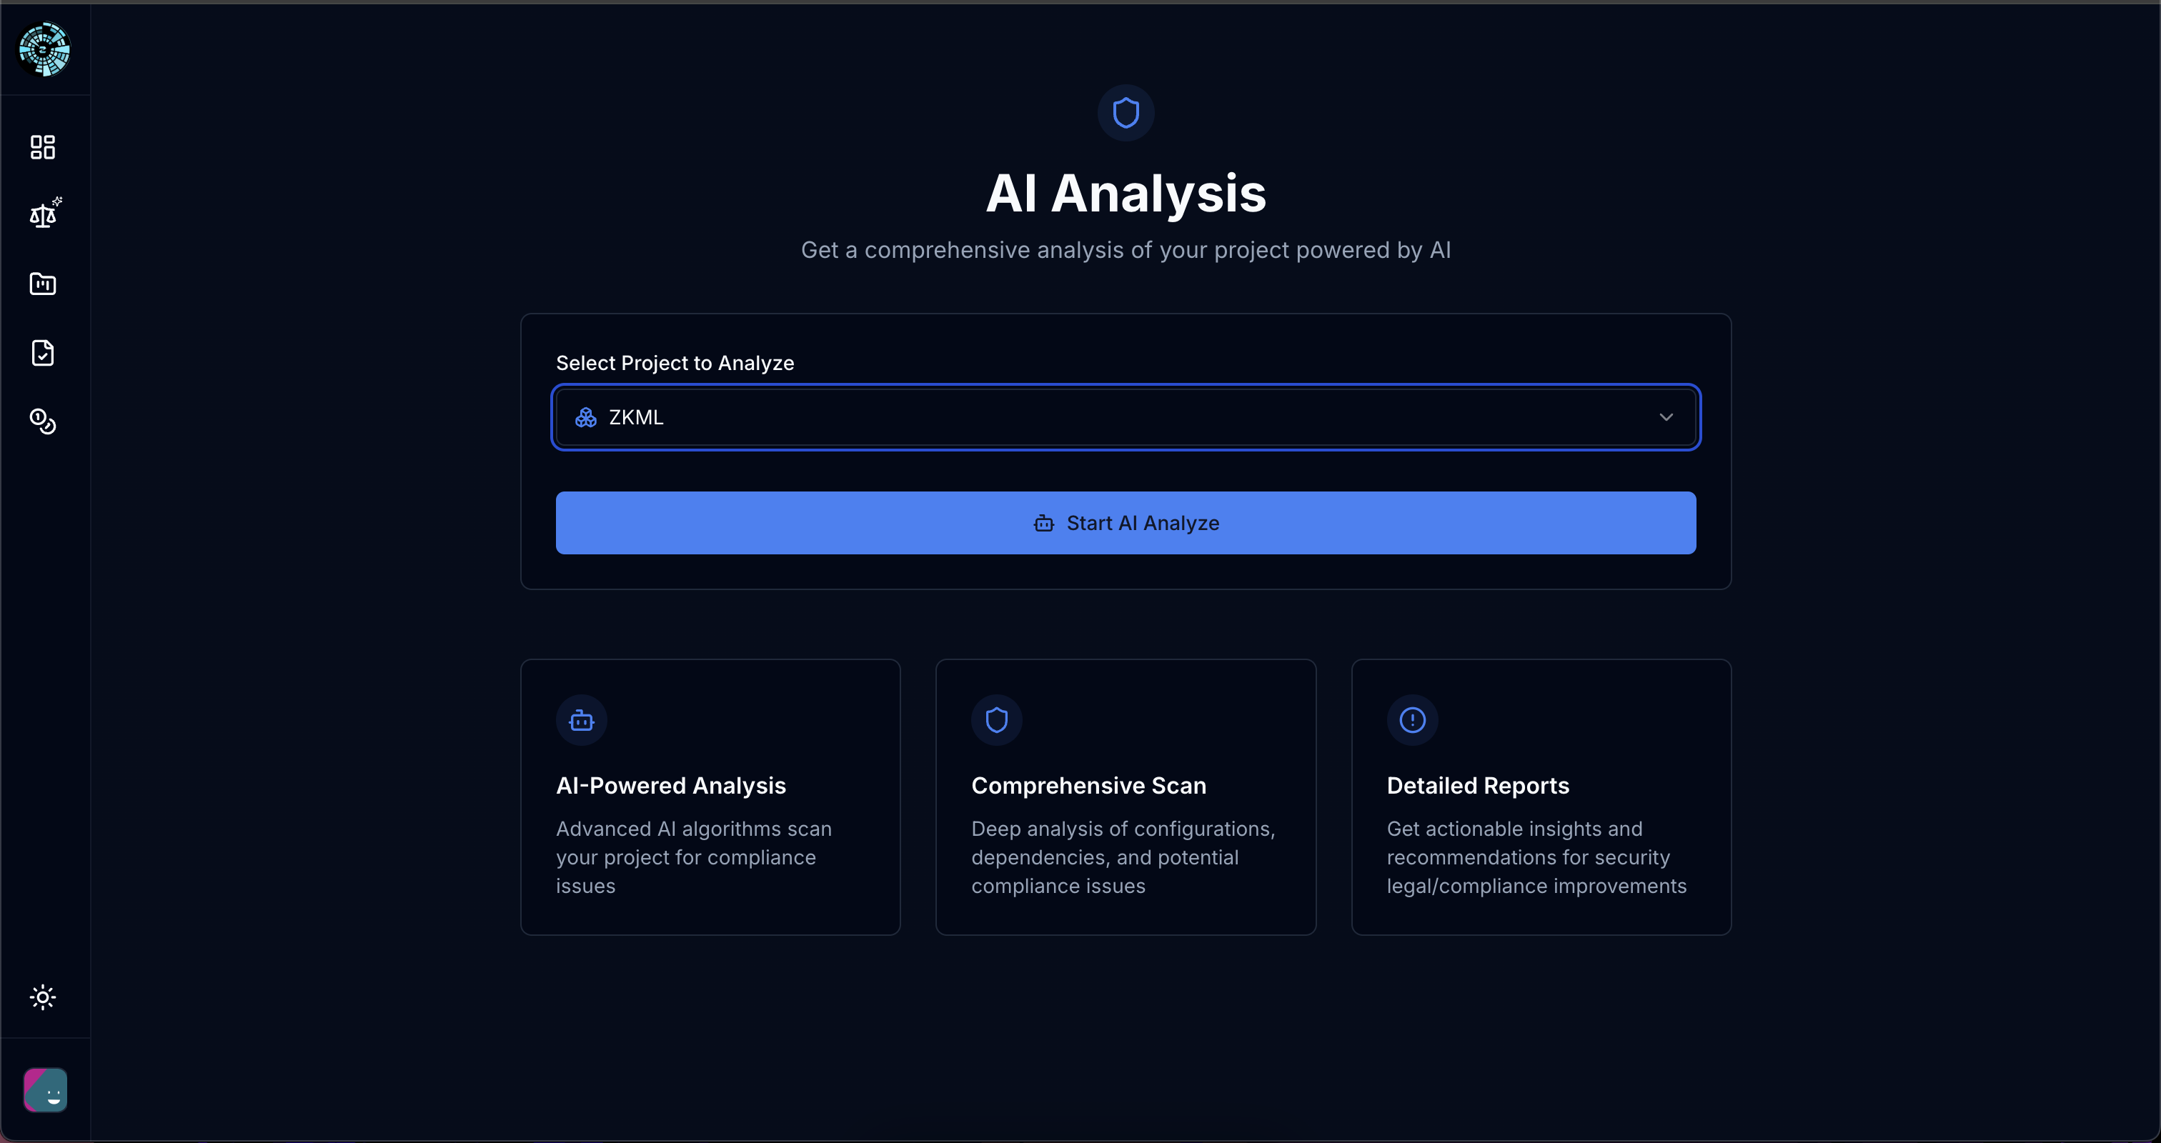This screenshot has height=1143, width=2161.
Task: Click the shield icon above AI Analysis
Action: tap(1126, 112)
